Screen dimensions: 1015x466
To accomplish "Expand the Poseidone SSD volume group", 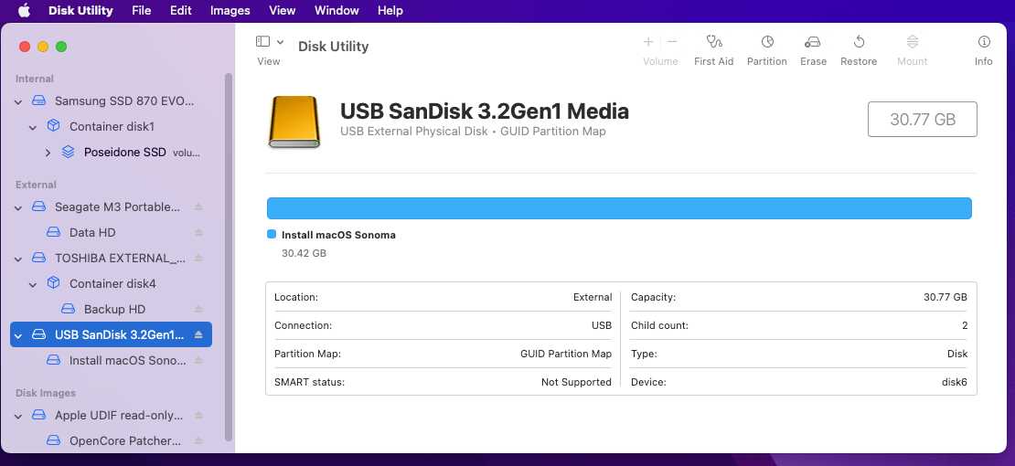I will pos(48,153).
